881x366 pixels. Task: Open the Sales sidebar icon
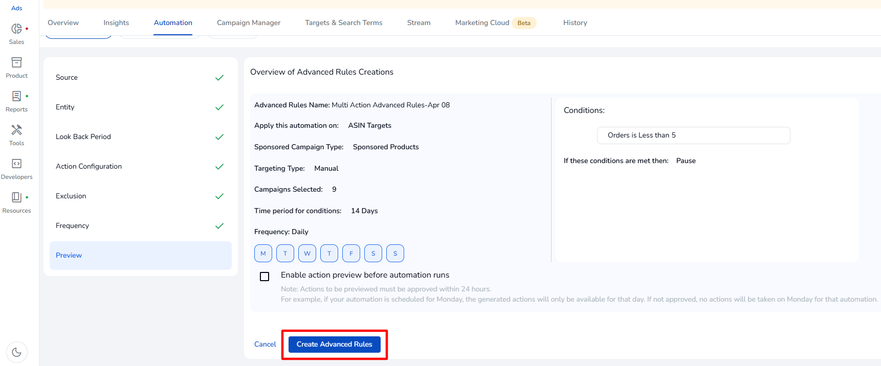(x=16, y=29)
